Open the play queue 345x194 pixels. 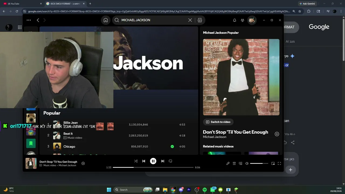point(234,164)
